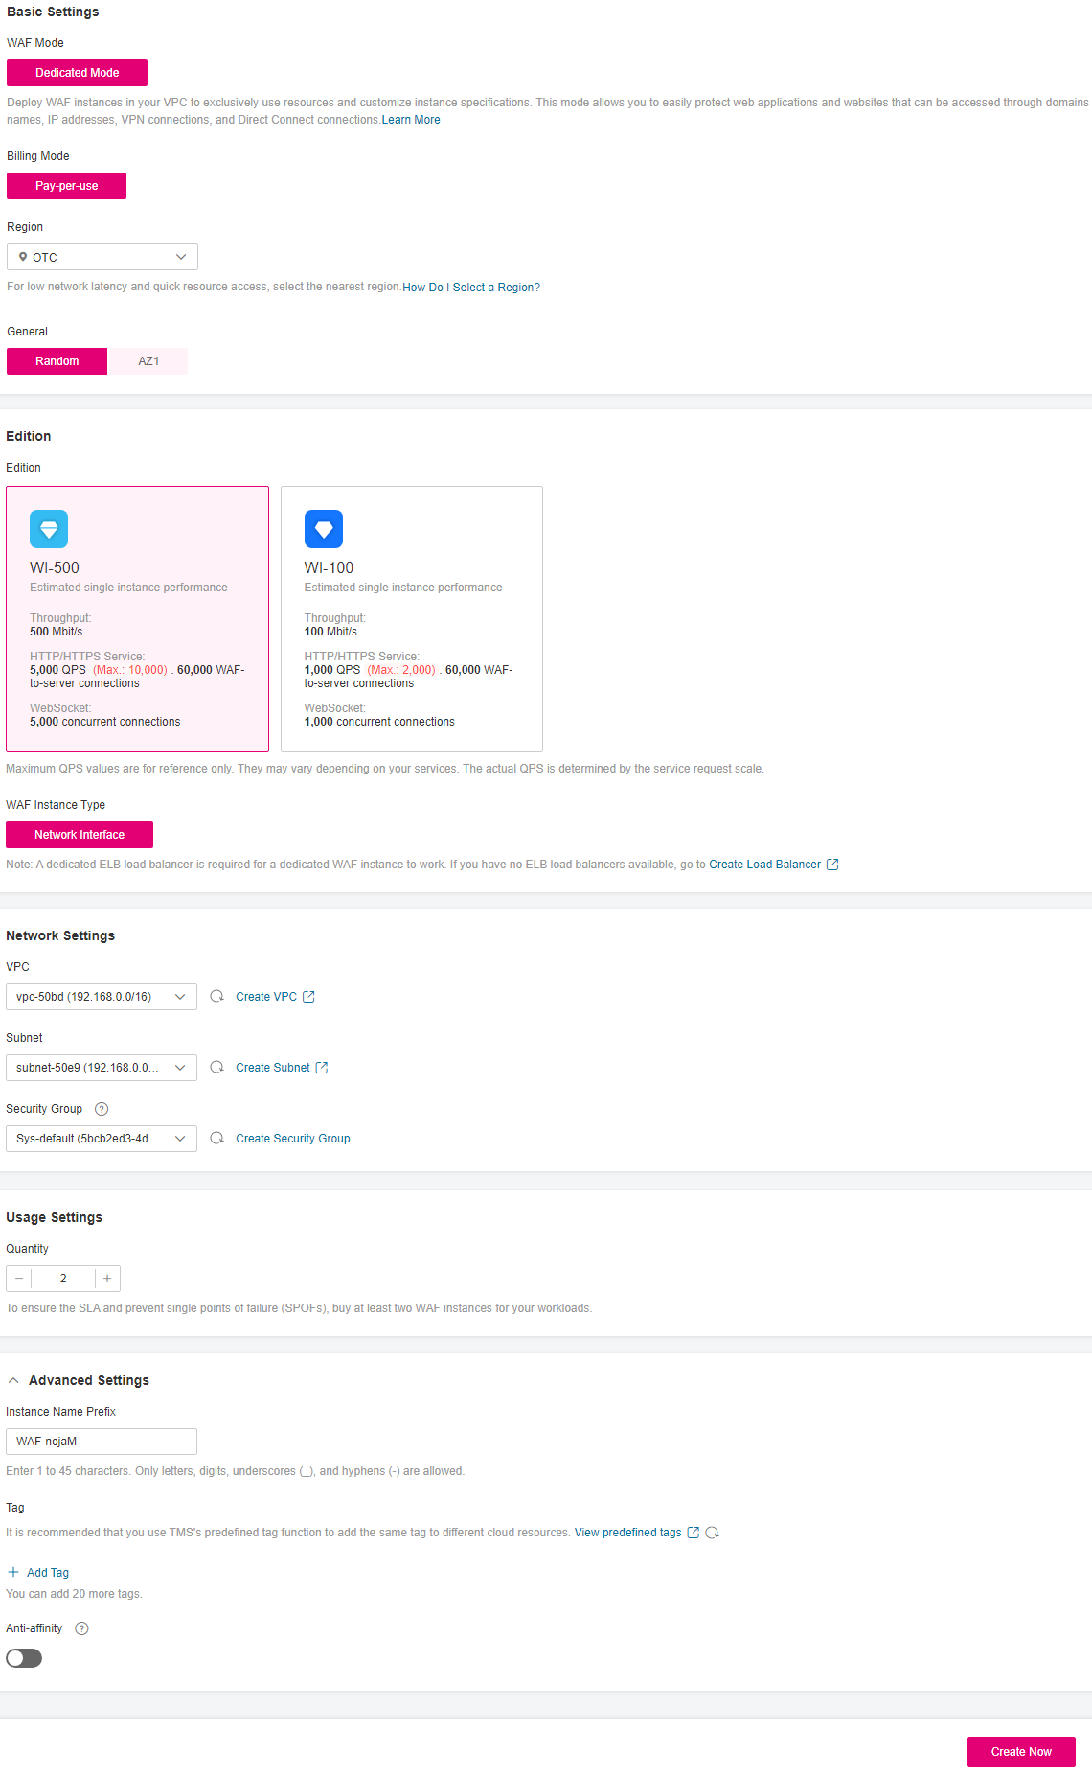
Task: Collapse the Advanced Settings section chevron
Action: (x=13, y=1380)
